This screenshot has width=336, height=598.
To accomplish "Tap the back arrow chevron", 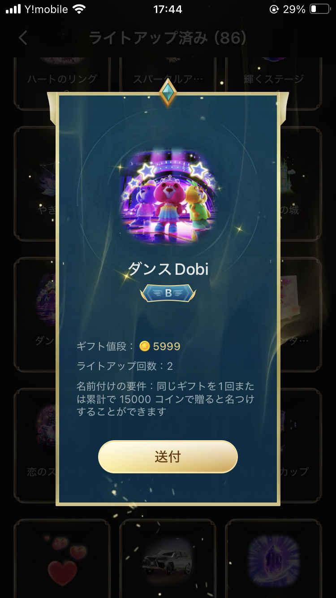I will click(23, 38).
